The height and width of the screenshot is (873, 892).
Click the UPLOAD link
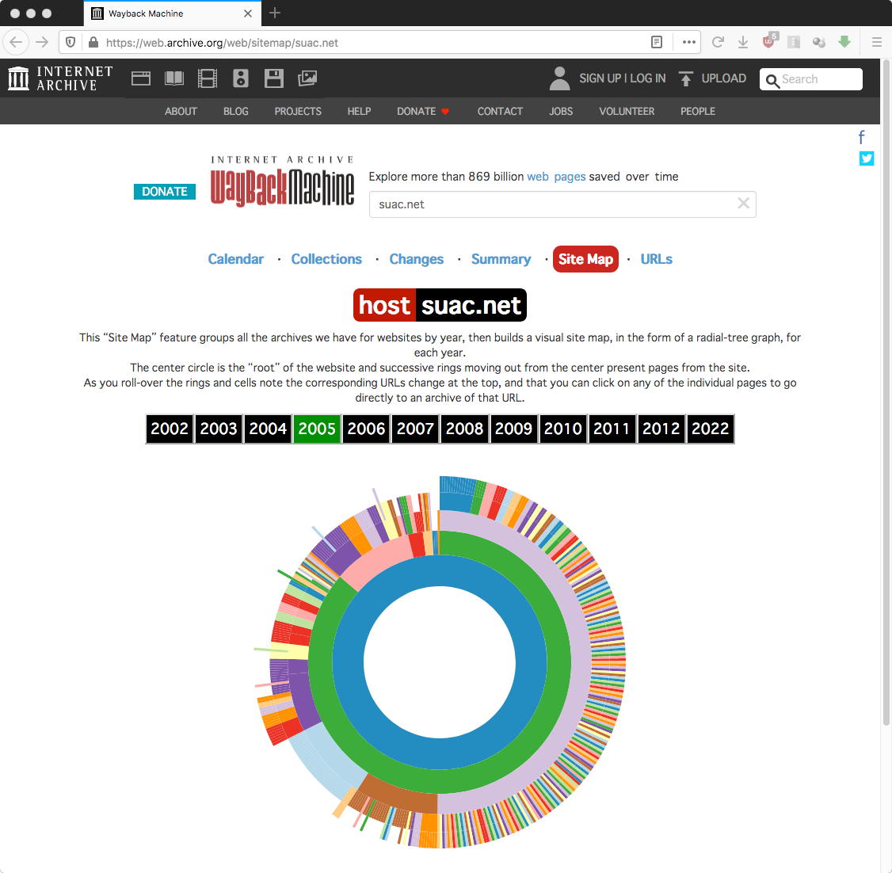723,78
